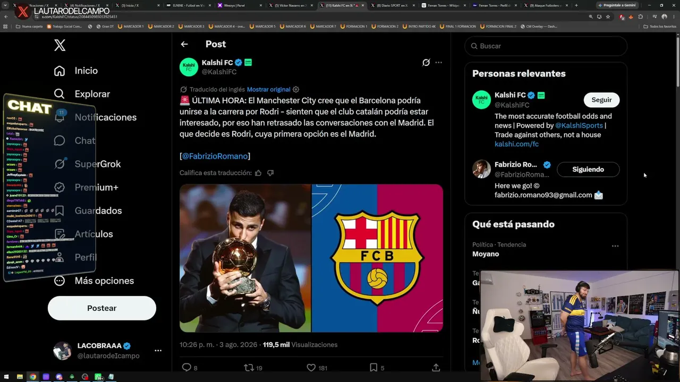Image resolution: width=680 pixels, height=382 pixels.
Task: Click the Grok icon on the post header
Action: [426, 63]
